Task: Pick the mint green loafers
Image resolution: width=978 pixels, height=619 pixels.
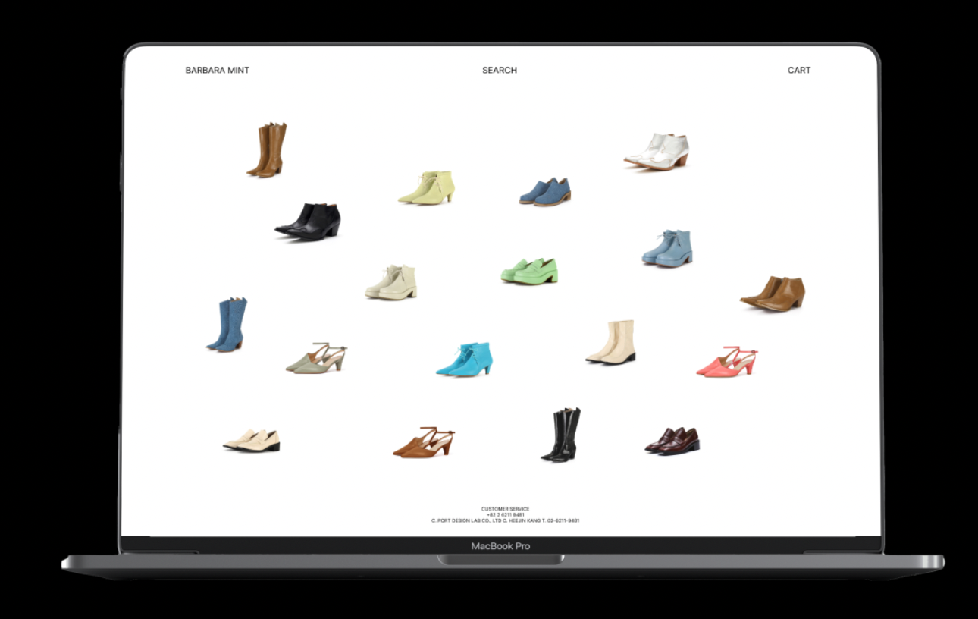Action: [529, 272]
